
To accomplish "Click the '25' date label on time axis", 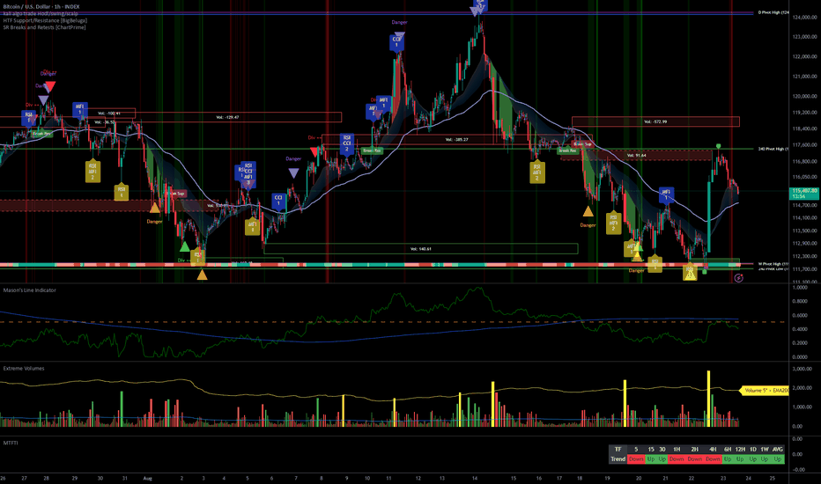I will point(773,478).
